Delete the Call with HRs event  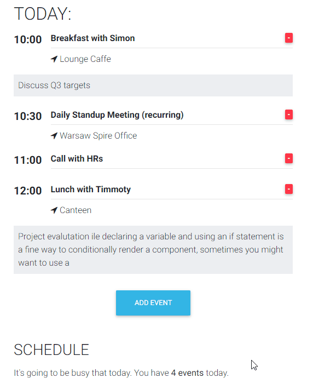[289, 158]
